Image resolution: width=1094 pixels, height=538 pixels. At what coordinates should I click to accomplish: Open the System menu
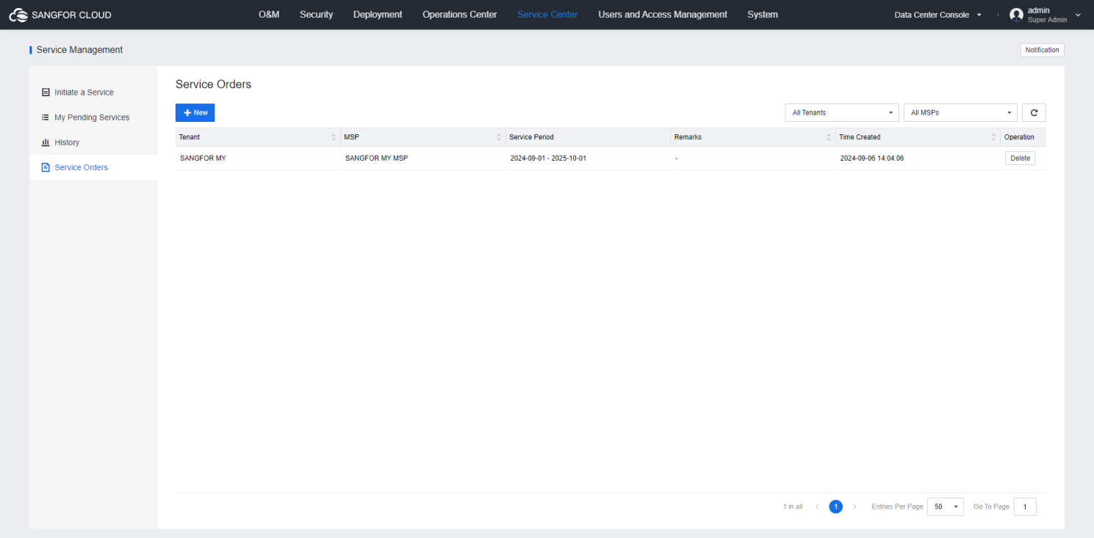pos(763,15)
